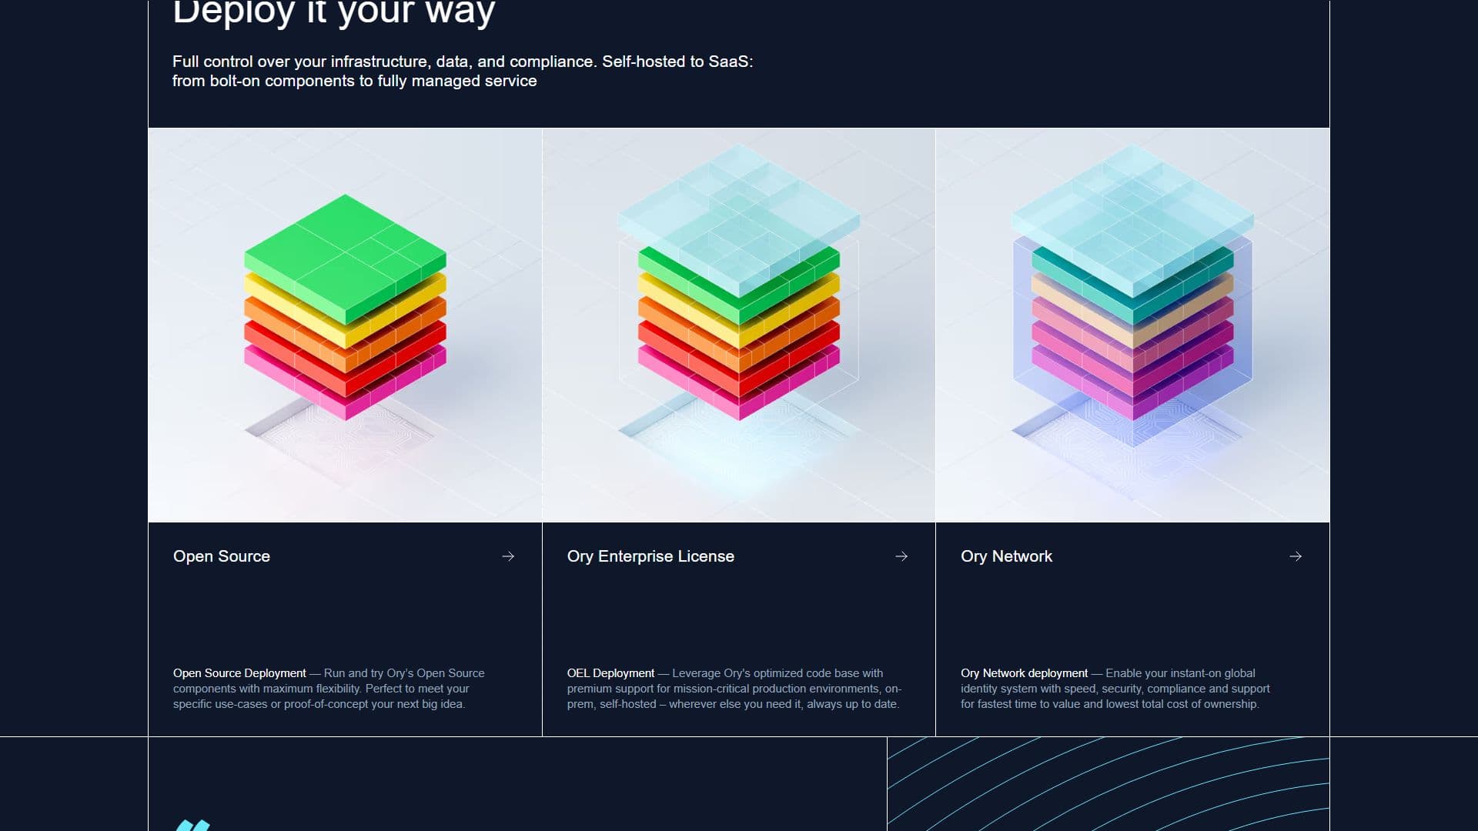The image size is (1478, 831).
Task: Click the Open Source rainbow stack illustration
Action: pyautogui.click(x=345, y=325)
